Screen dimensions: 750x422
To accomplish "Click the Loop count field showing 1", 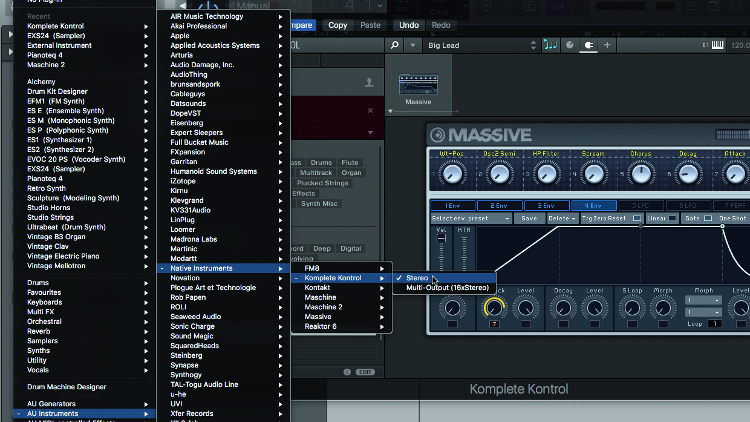I will 715,324.
